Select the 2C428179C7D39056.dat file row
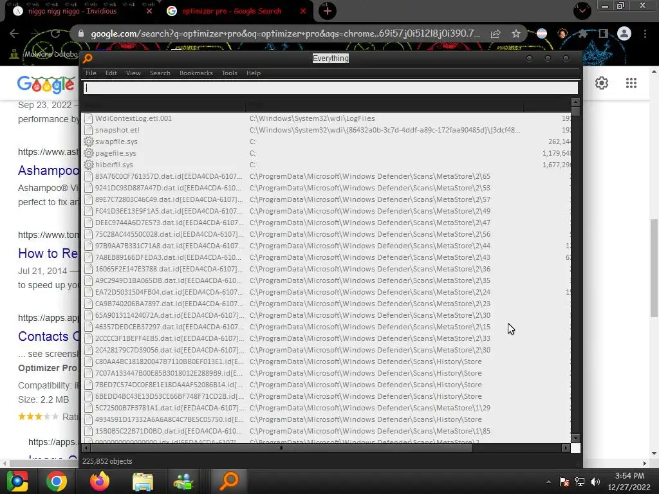 326,350
